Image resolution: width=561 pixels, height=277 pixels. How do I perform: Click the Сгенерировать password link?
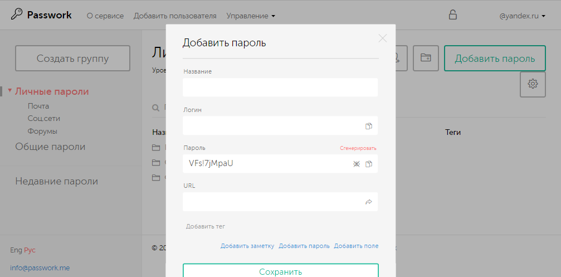point(358,148)
